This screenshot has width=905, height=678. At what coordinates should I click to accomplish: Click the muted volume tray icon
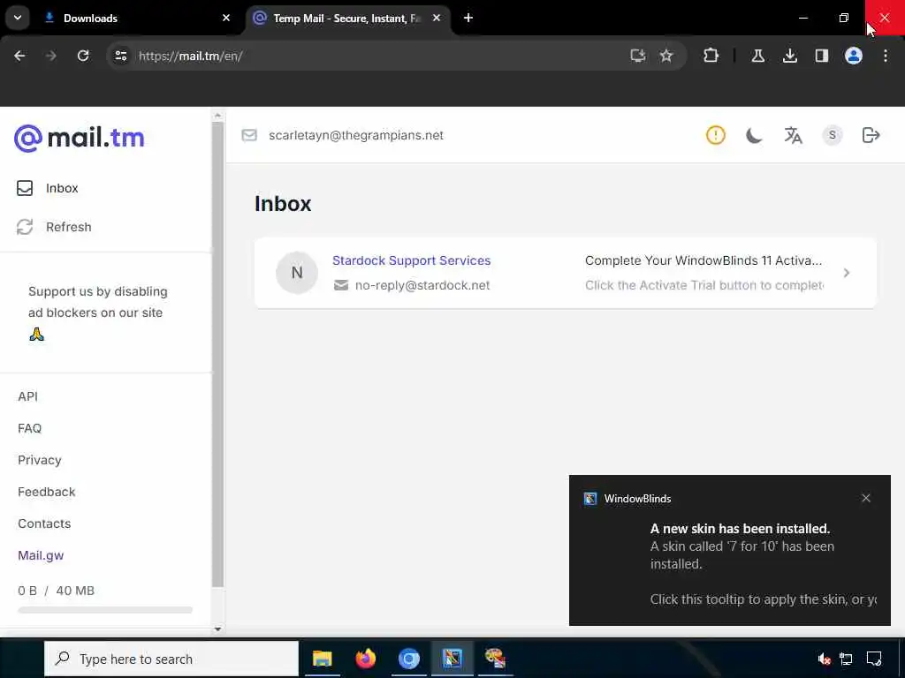pyautogui.click(x=824, y=659)
